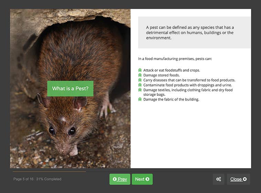Click bug icon next to 'Damage stored foods'
261x193 pixels.
click(140, 75)
